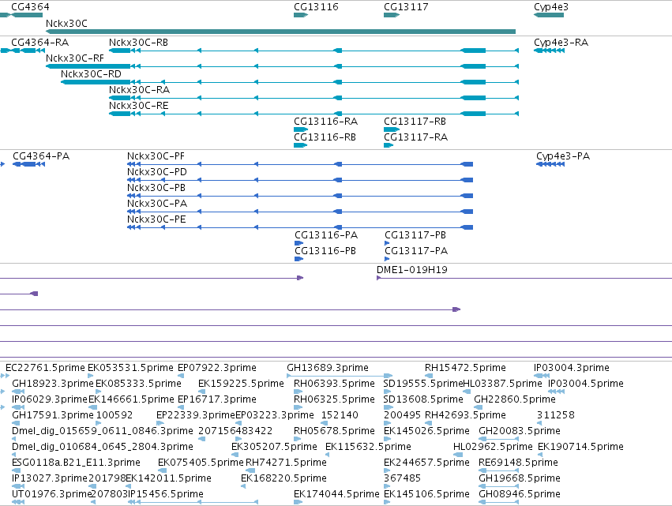Select EST EK115632.5prime

pyautogui.click(x=368, y=448)
